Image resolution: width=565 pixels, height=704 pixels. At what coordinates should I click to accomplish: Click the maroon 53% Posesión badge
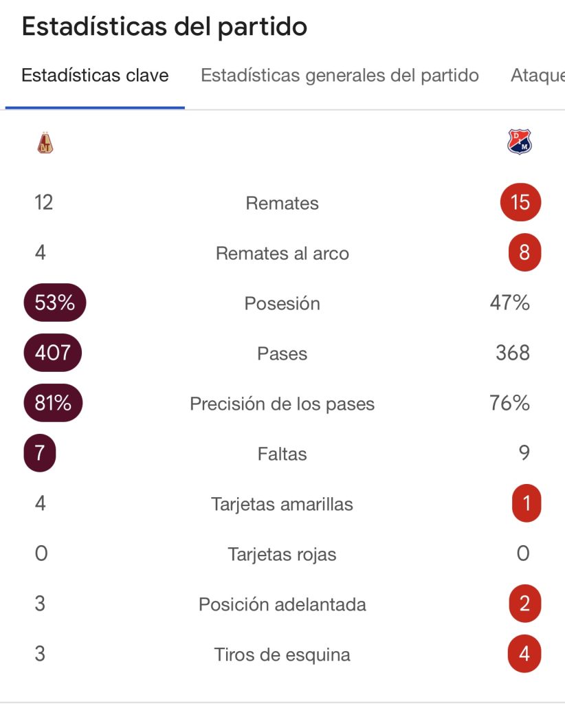pos(55,303)
